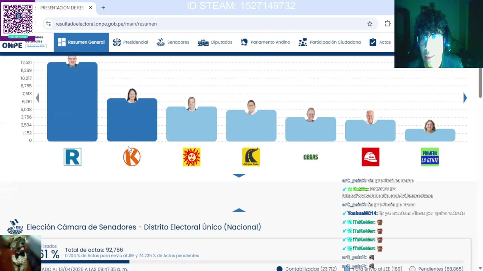The height and width of the screenshot is (271, 483).
Task: Select the Primero La Gente logo
Action: pos(430,157)
